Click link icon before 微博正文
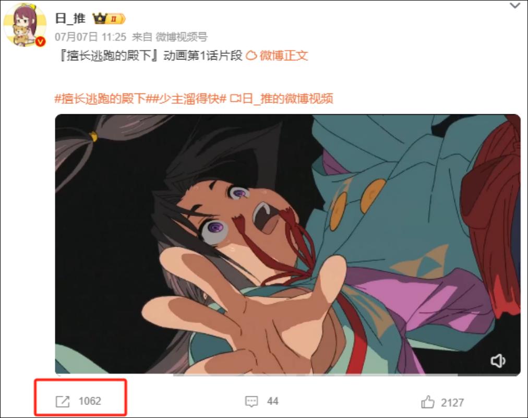 (x=251, y=55)
